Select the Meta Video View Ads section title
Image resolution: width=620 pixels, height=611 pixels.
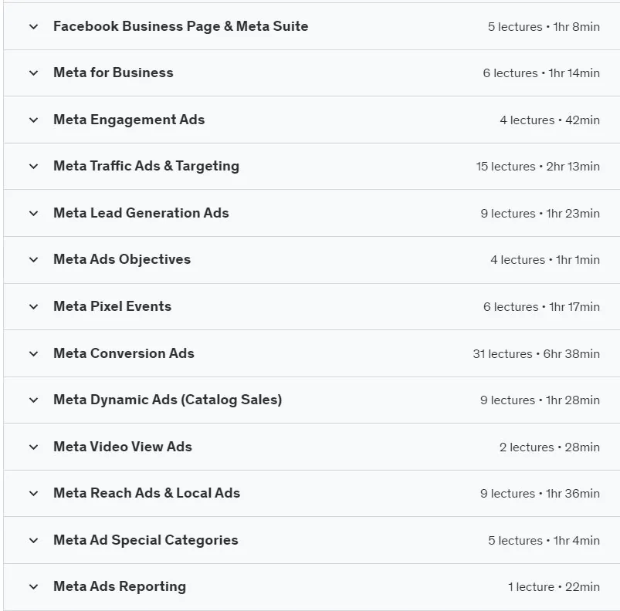click(x=123, y=447)
